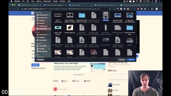Click the blue Promote button
The width and height of the screenshot is (171, 96).
(36, 65)
